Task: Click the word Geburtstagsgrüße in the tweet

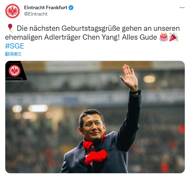Action: pyautogui.click(x=91, y=28)
